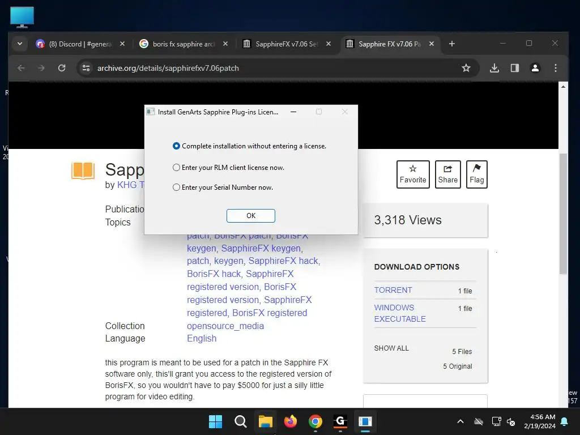Open the English language link
The width and height of the screenshot is (580, 435).
pos(202,339)
